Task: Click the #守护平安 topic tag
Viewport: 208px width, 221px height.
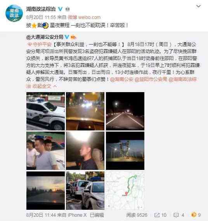Action: [x=40, y=45]
